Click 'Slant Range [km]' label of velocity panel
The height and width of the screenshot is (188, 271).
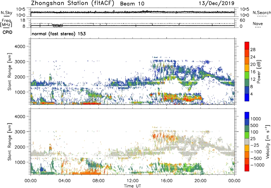[9, 142]
